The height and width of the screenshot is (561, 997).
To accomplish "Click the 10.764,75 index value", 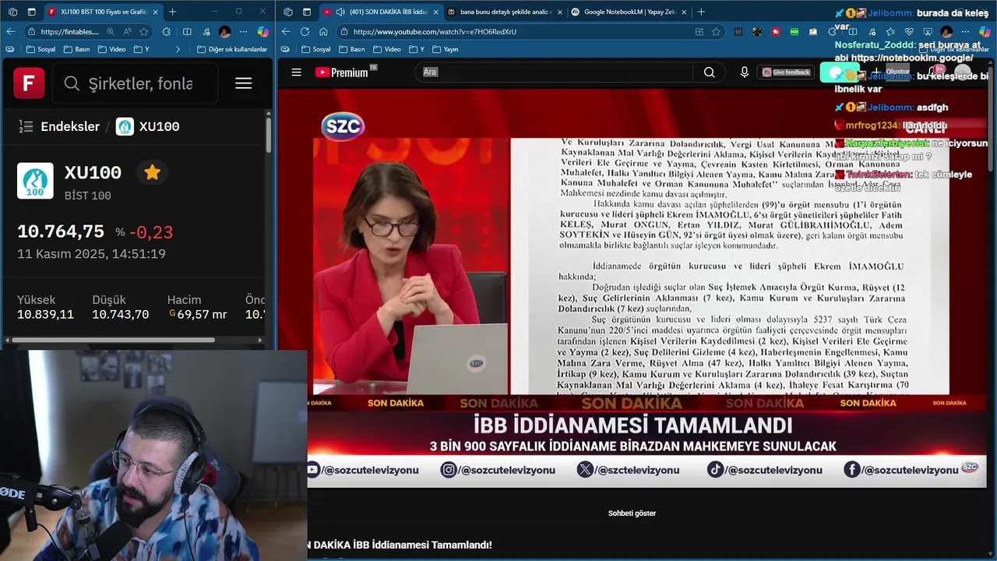I will pyautogui.click(x=61, y=231).
